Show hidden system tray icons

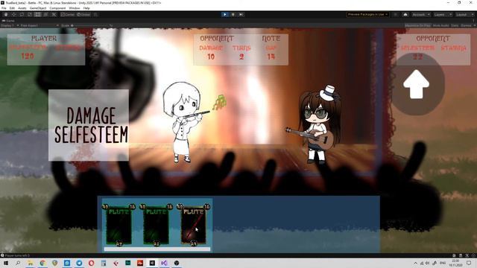tap(416, 263)
